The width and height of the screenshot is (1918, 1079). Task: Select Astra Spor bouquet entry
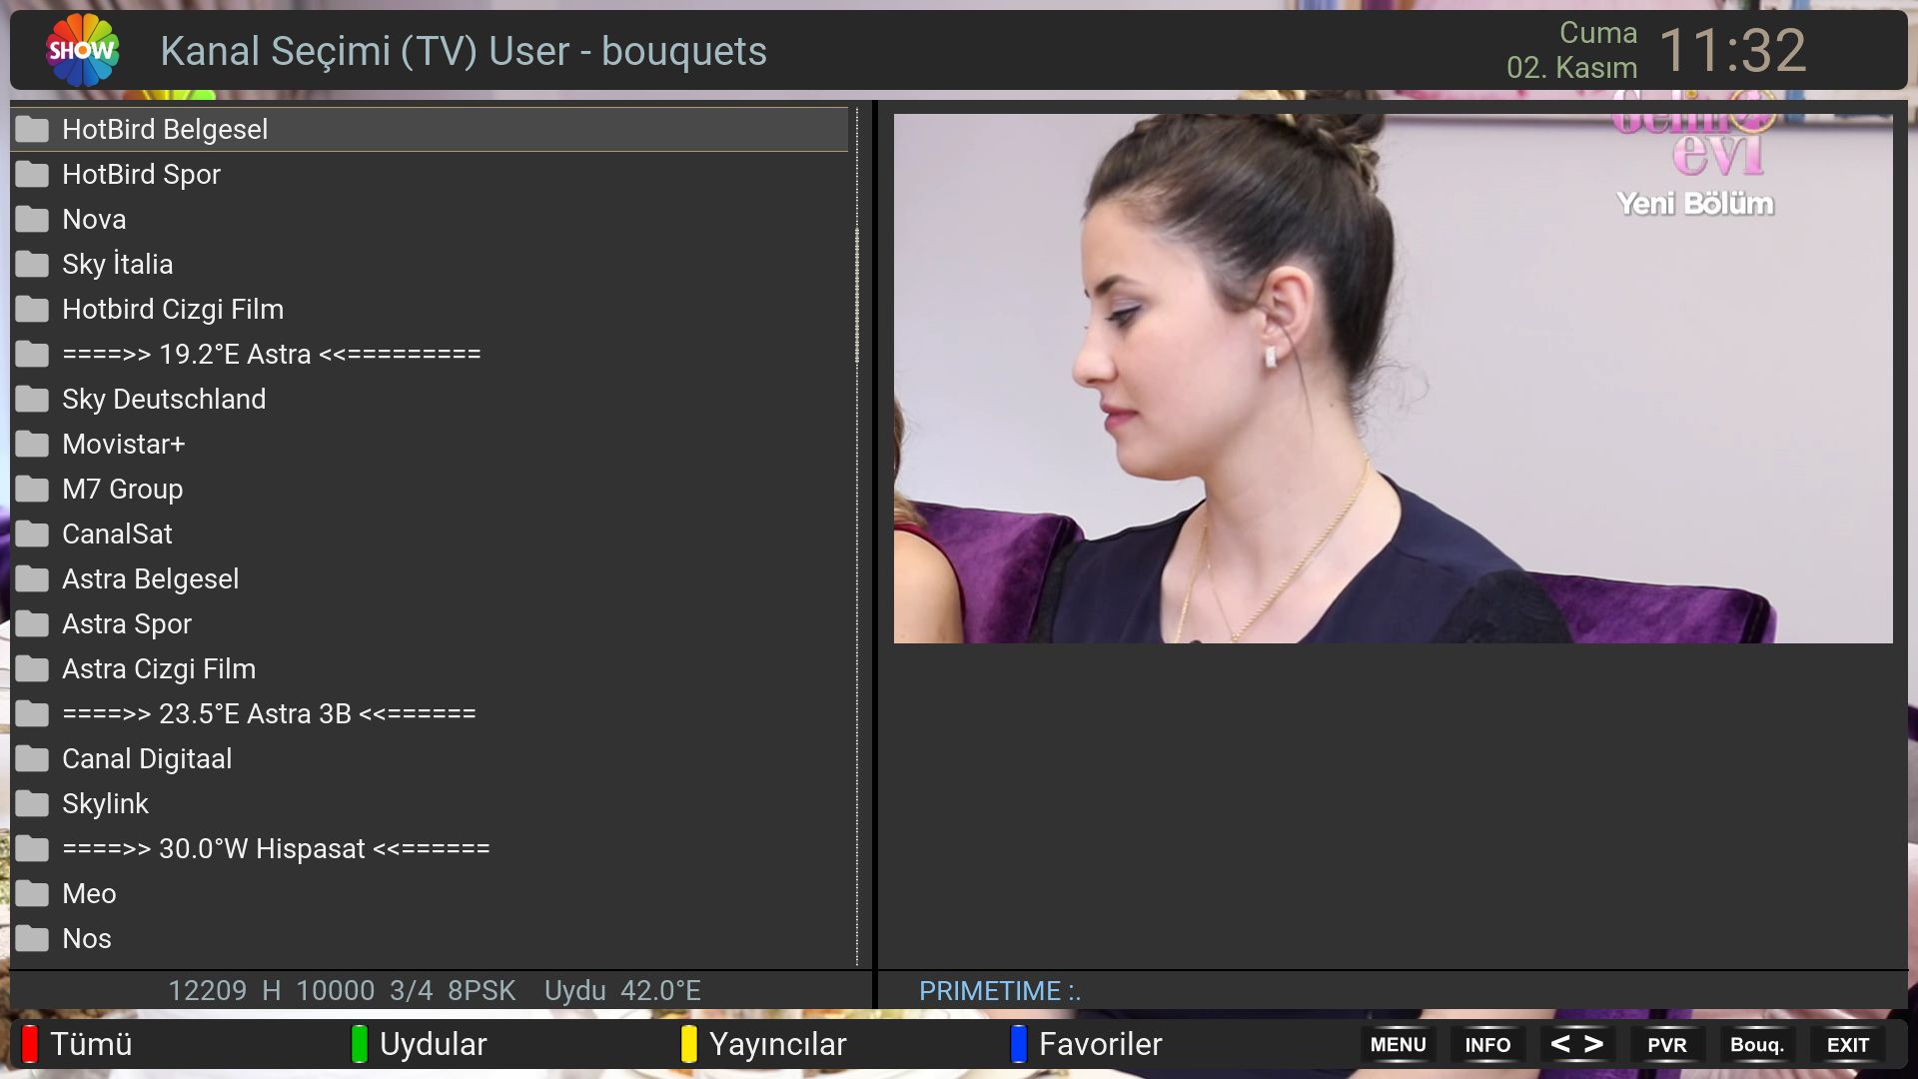pyautogui.click(x=430, y=623)
